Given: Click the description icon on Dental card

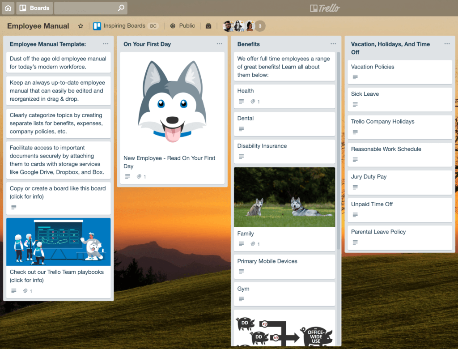Looking at the screenshot, I should click(241, 129).
